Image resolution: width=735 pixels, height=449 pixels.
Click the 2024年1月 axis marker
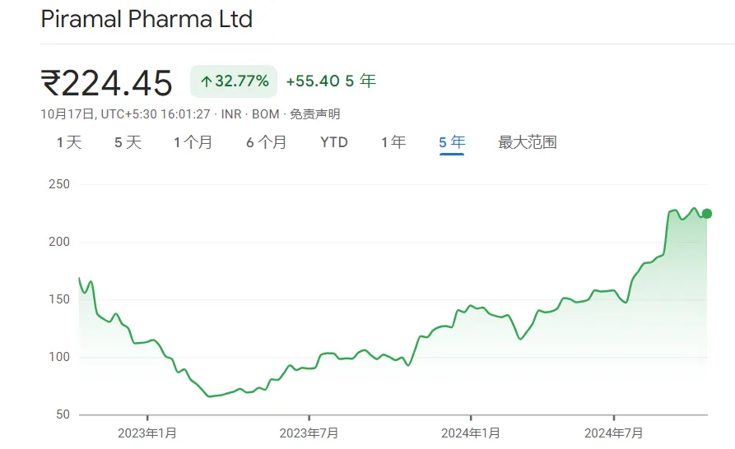click(470, 432)
